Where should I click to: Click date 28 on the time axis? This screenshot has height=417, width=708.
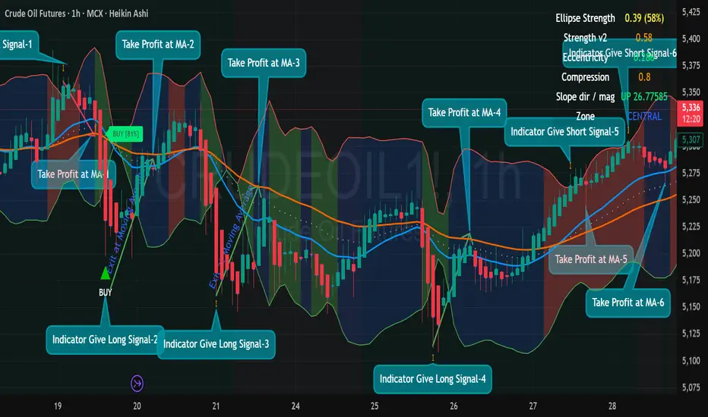pos(612,406)
